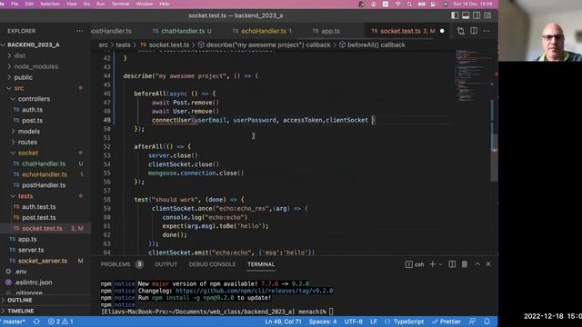Go to line via Ln 49, Col 71

click(283, 322)
